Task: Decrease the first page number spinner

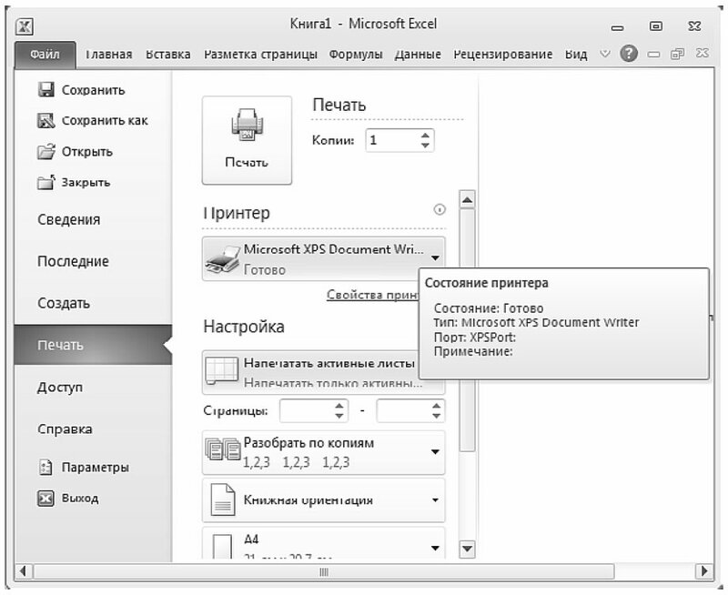Action: coord(339,416)
